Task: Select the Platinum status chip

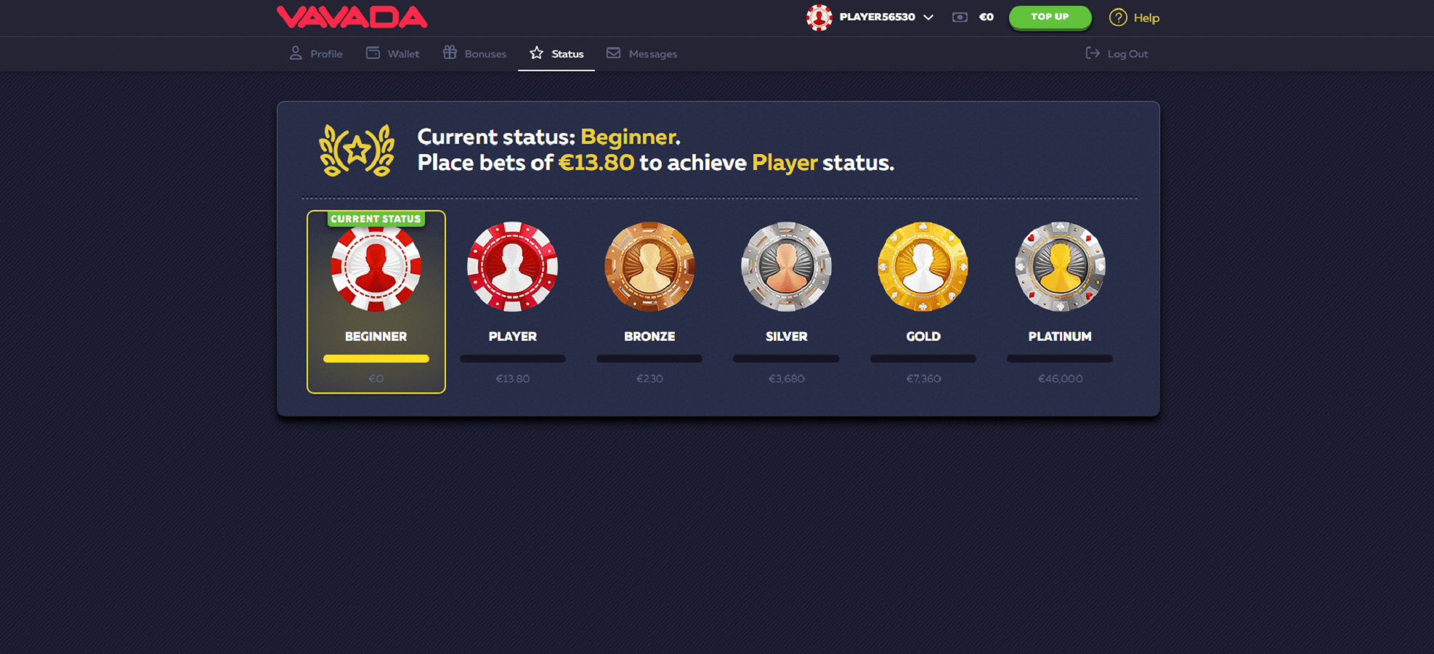Action: pyautogui.click(x=1060, y=267)
